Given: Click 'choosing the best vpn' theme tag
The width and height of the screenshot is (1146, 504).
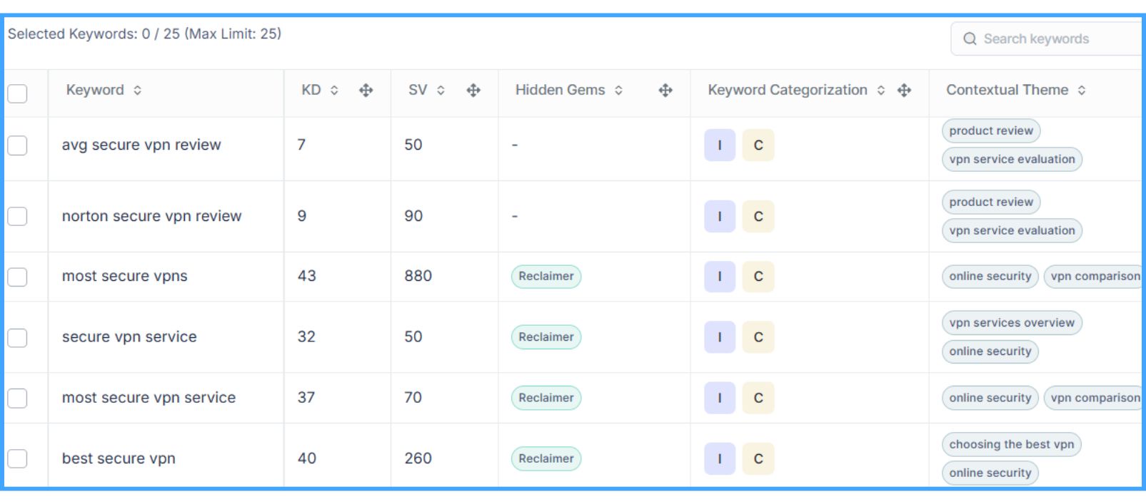Looking at the screenshot, I should pos(1011,445).
